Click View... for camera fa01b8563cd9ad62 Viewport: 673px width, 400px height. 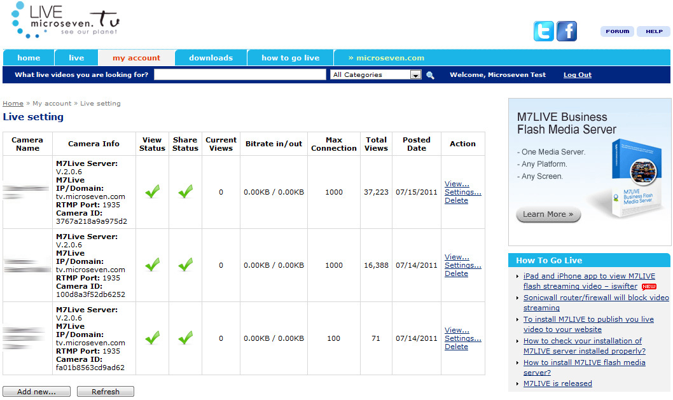click(457, 330)
